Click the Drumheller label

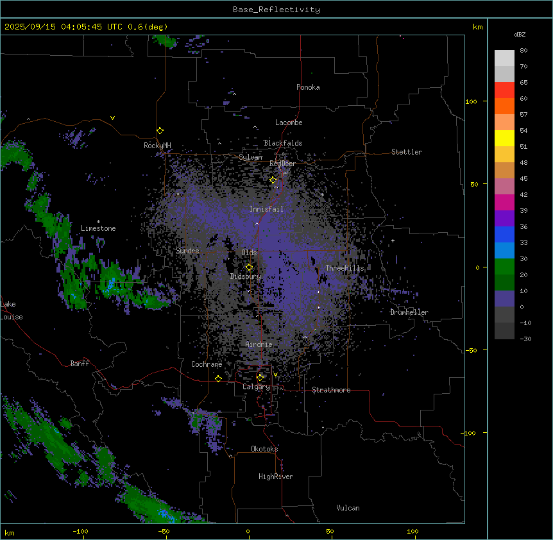pos(409,312)
